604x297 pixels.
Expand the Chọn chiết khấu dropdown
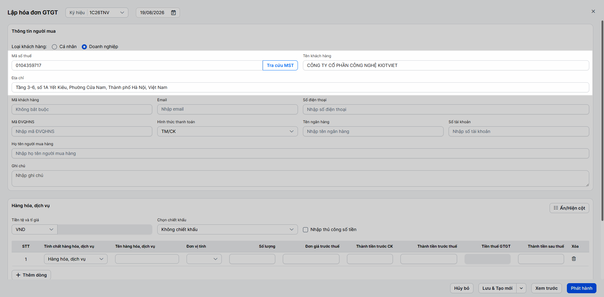[227, 229]
